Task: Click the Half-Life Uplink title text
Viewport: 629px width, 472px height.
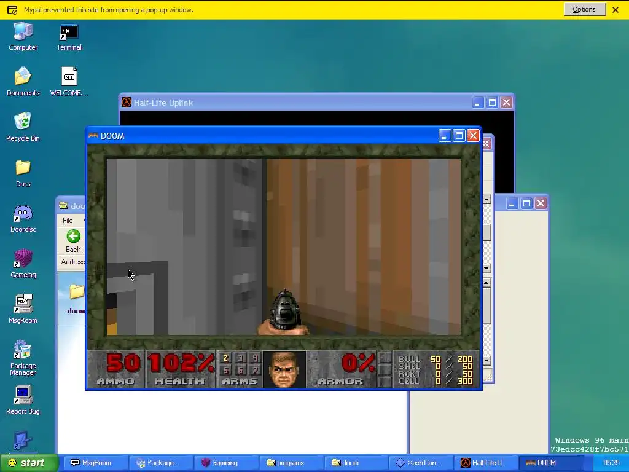Action: [x=163, y=103]
